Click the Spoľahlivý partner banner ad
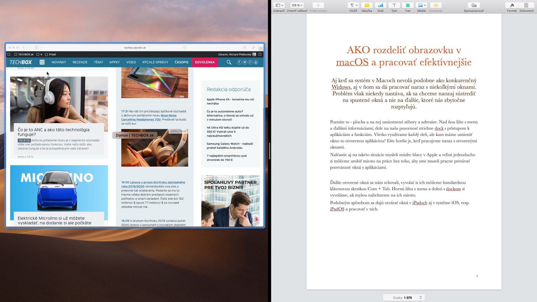The width and height of the screenshot is (537, 302). coord(230,201)
